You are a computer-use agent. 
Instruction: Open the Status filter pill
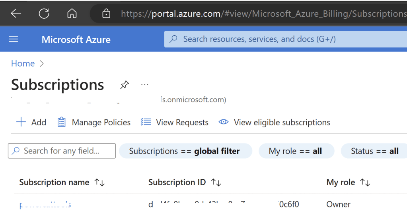374,151
